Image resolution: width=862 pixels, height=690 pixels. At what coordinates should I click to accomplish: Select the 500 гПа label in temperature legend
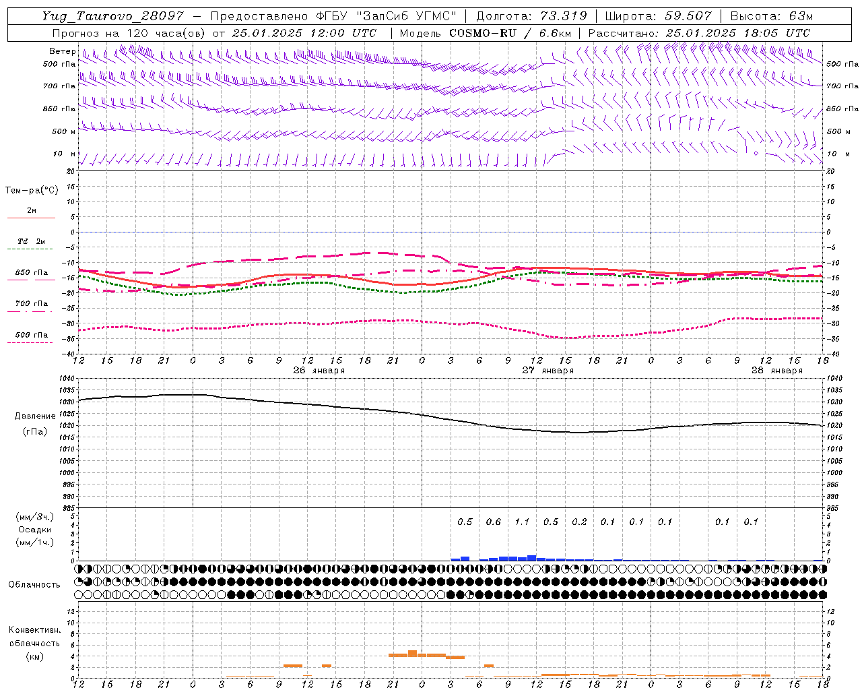tap(31, 335)
